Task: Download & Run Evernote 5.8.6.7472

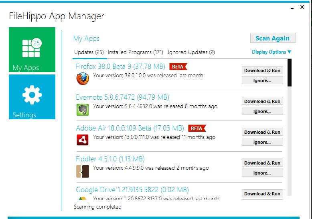Action: coord(262,101)
